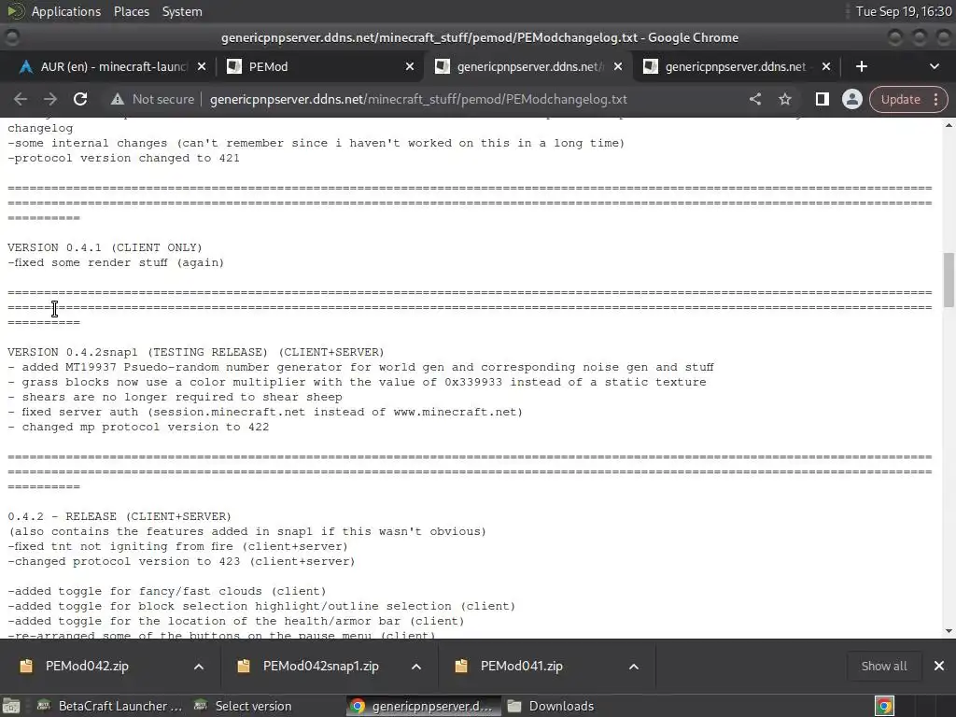Click Chrome icon in system tray
This screenshot has height=717, width=956.
click(x=884, y=706)
